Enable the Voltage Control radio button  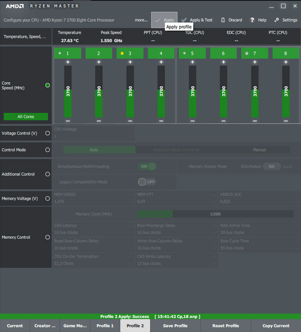[47, 133]
